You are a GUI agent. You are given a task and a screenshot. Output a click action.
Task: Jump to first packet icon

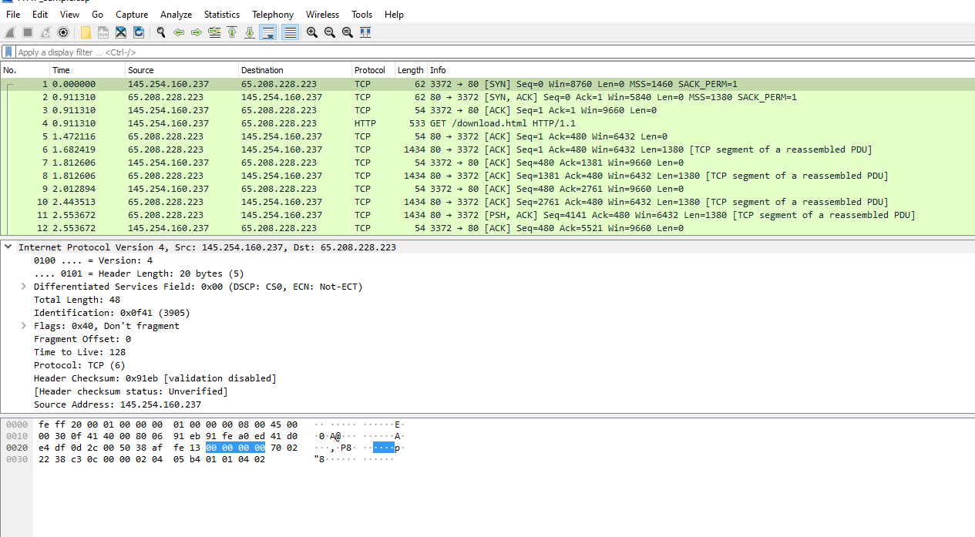coord(232,32)
